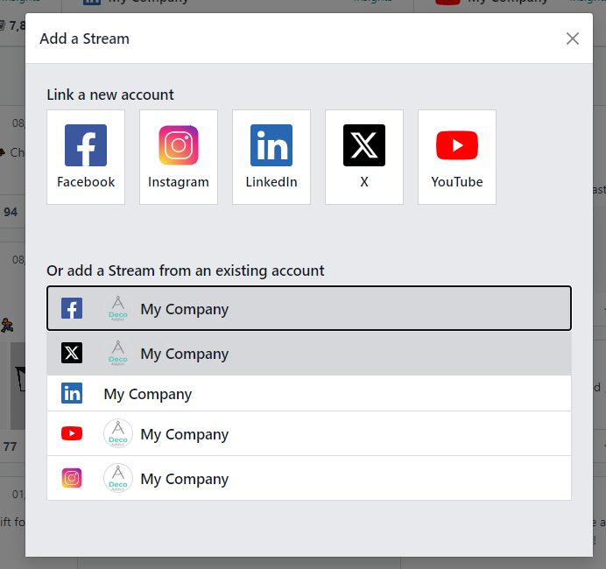The image size is (606, 569).
Task: Link a new LinkedIn account
Action: 271,157
